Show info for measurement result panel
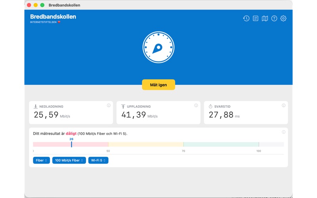 (x=283, y=132)
